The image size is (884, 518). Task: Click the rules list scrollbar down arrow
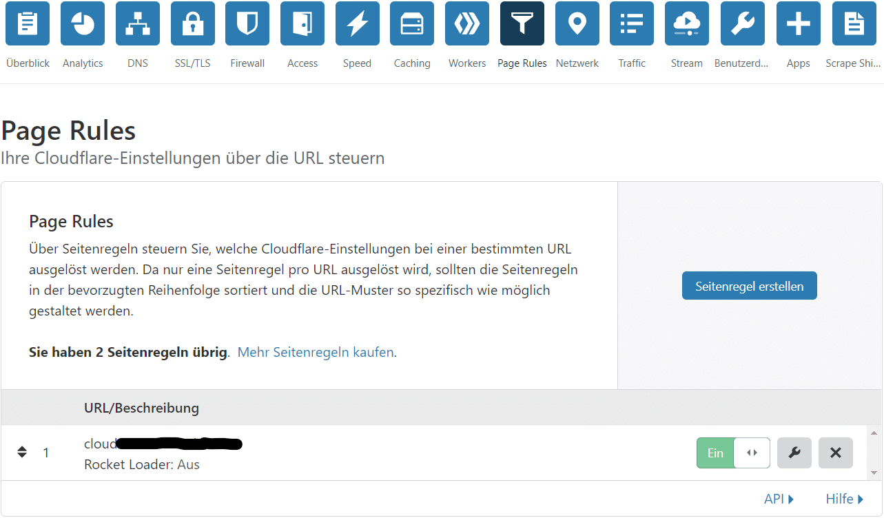click(874, 473)
